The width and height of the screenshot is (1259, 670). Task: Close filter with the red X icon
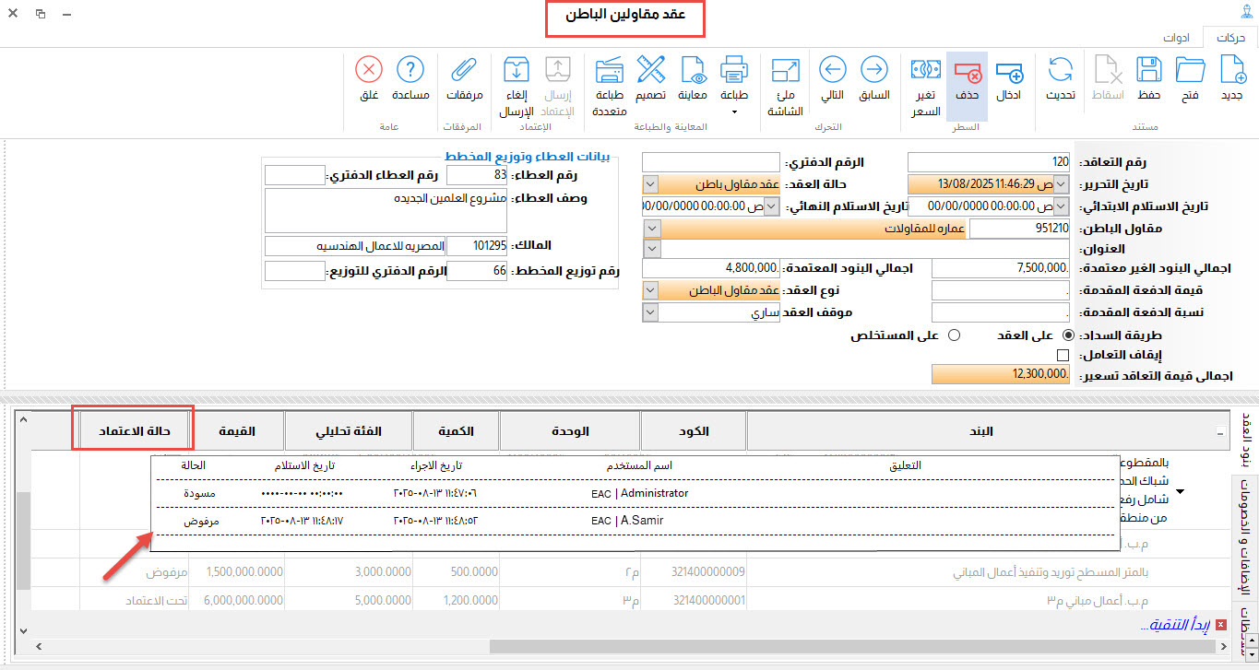coord(1221,625)
